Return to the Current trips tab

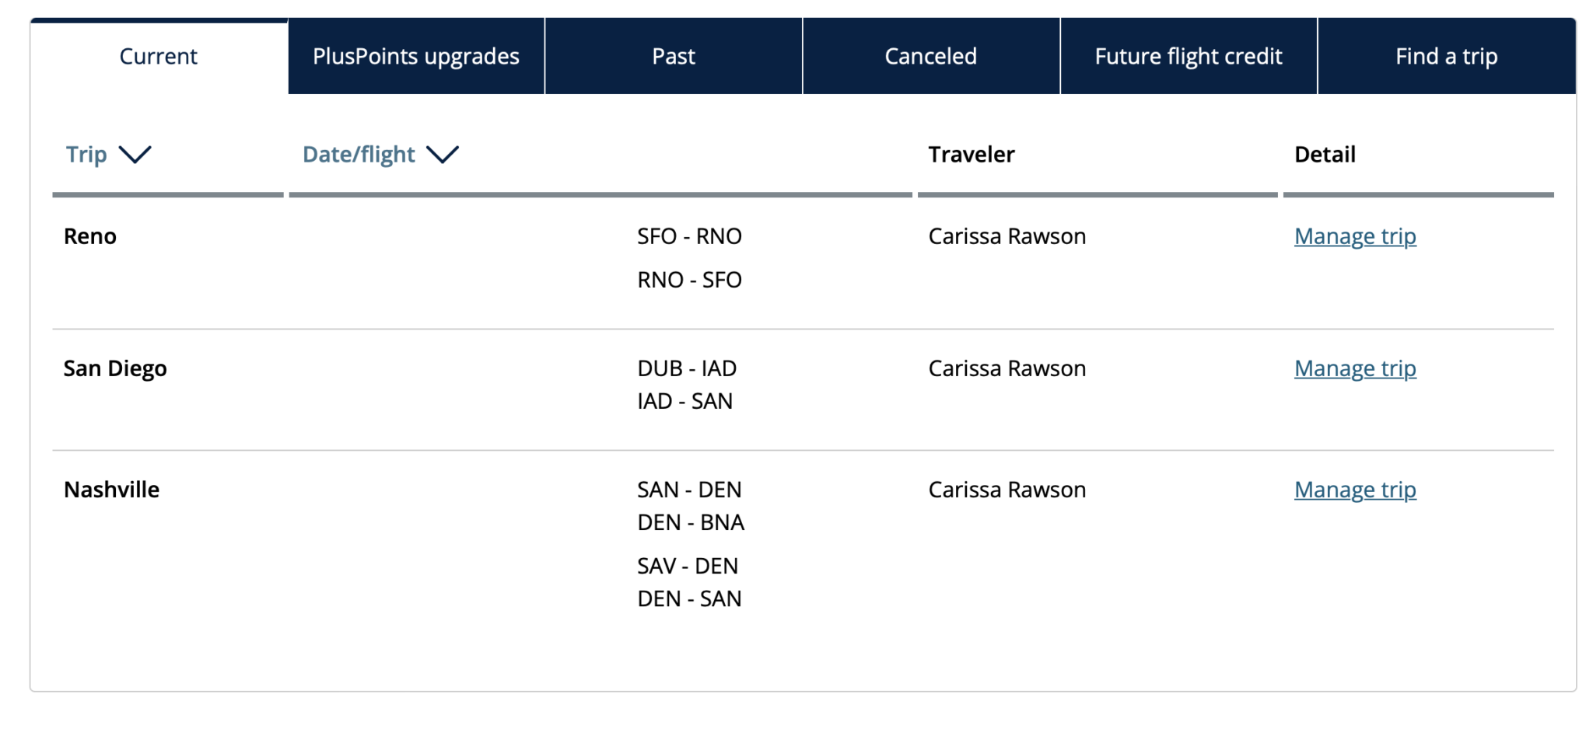tap(157, 55)
